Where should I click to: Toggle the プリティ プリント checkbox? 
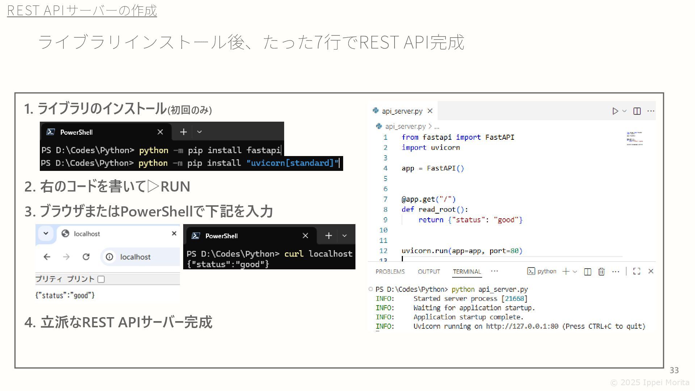click(101, 279)
